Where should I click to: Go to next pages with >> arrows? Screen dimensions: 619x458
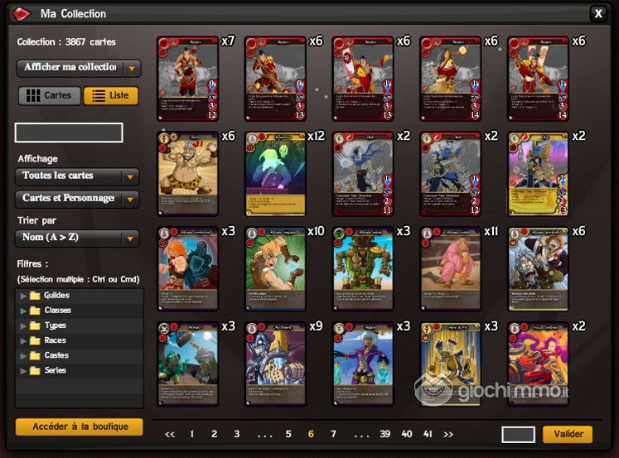pyautogui.click(x=448, y=434)
